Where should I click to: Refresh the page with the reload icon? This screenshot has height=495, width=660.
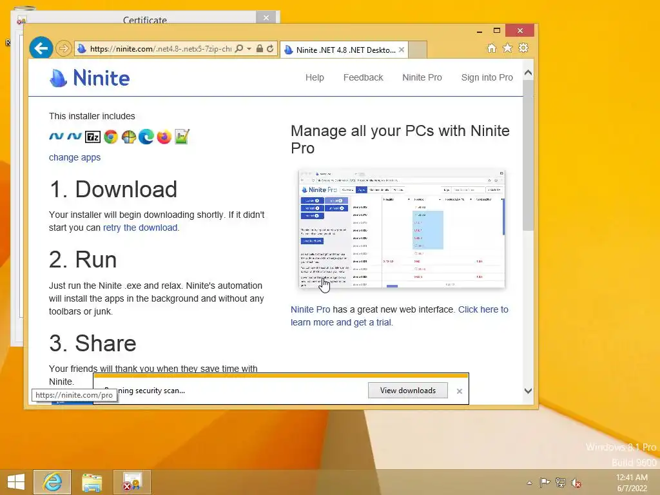point(270,49)
